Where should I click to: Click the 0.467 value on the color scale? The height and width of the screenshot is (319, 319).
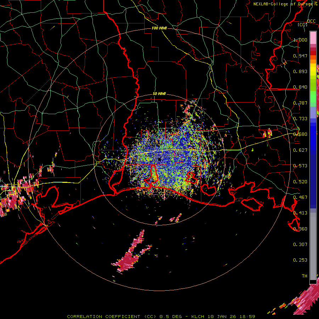tap(300, 197)
